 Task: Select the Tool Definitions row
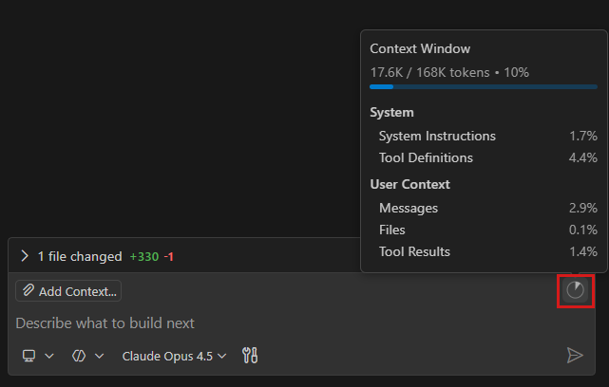pos(426,157)
